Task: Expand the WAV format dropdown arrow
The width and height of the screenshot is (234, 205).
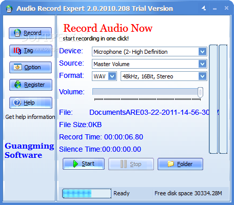Action: pyautogui.click(x=112, y=76)
